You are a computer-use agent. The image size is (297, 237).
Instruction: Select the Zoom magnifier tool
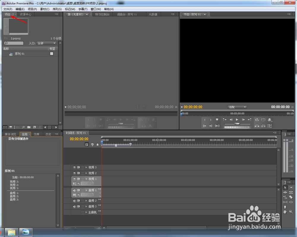click(291, 212)
